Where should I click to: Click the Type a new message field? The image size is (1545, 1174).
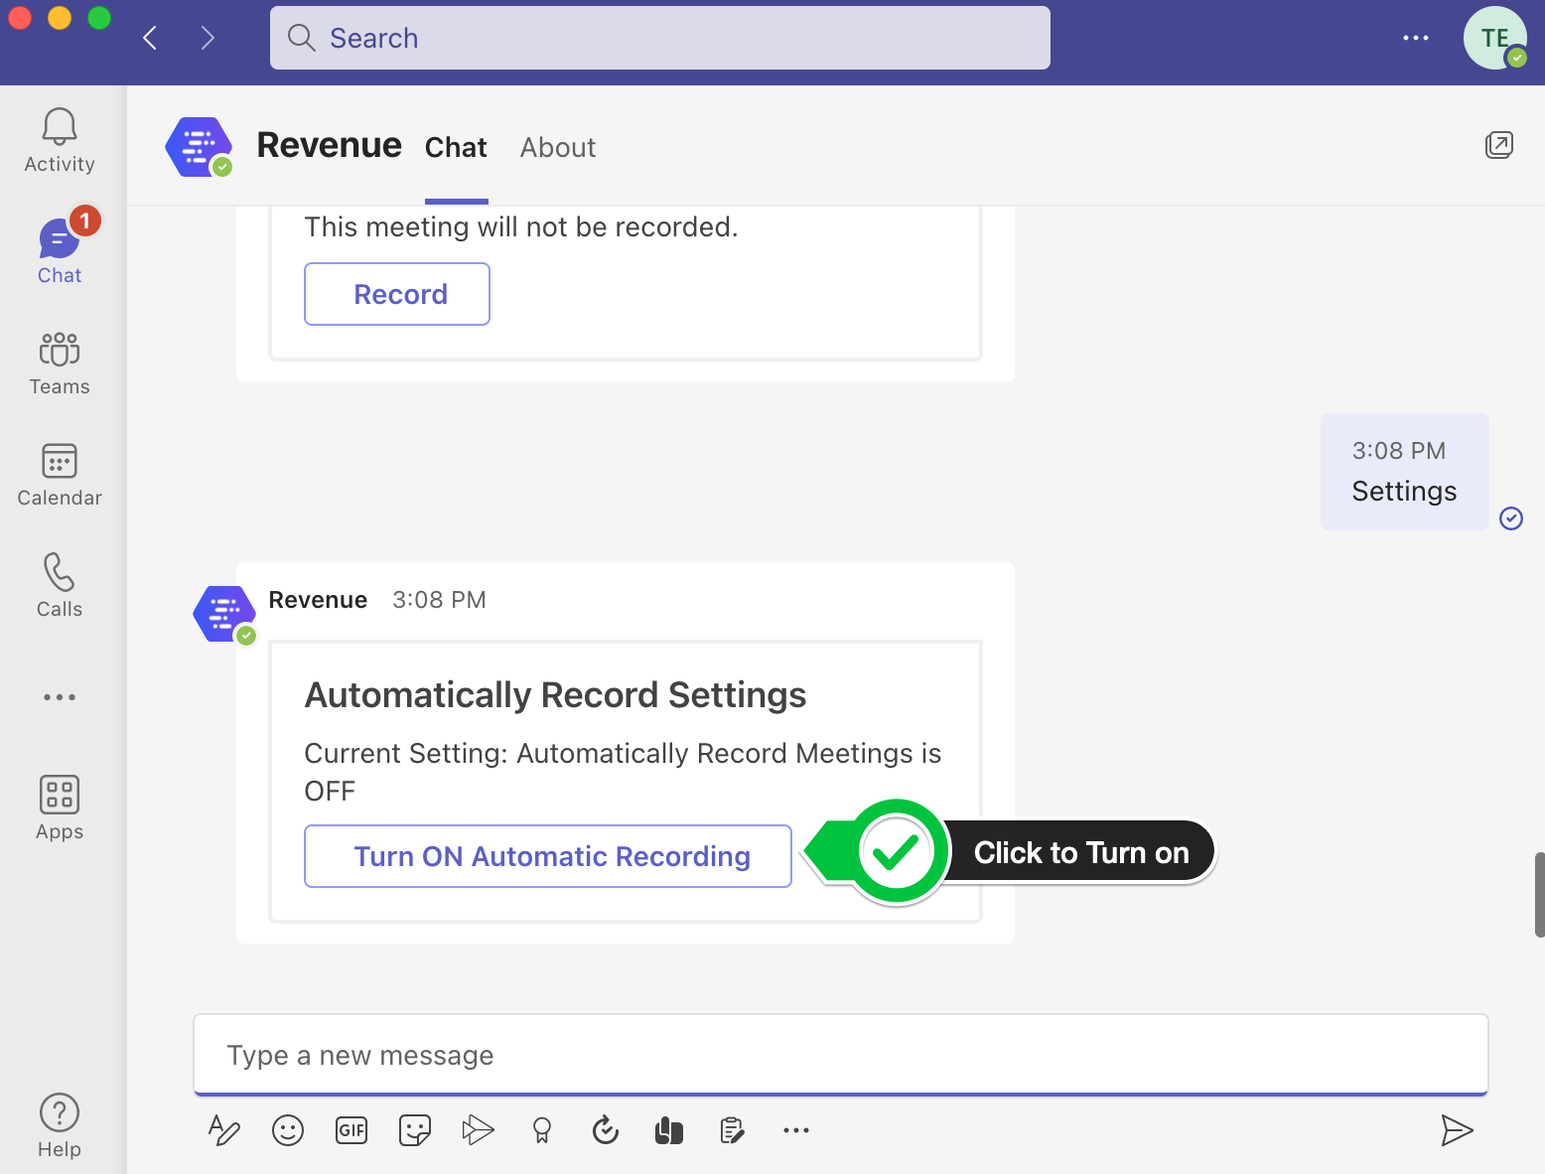pos(840,1055)
